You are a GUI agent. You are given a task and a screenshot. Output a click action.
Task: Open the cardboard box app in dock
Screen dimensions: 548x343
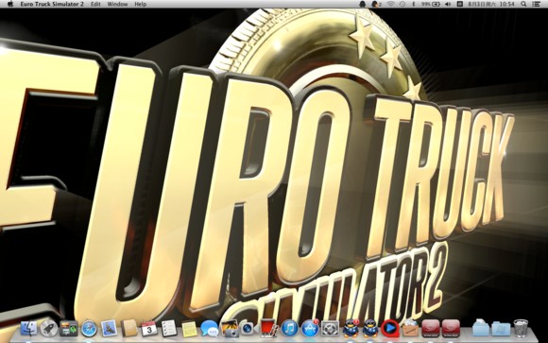[x=410, y=328]
